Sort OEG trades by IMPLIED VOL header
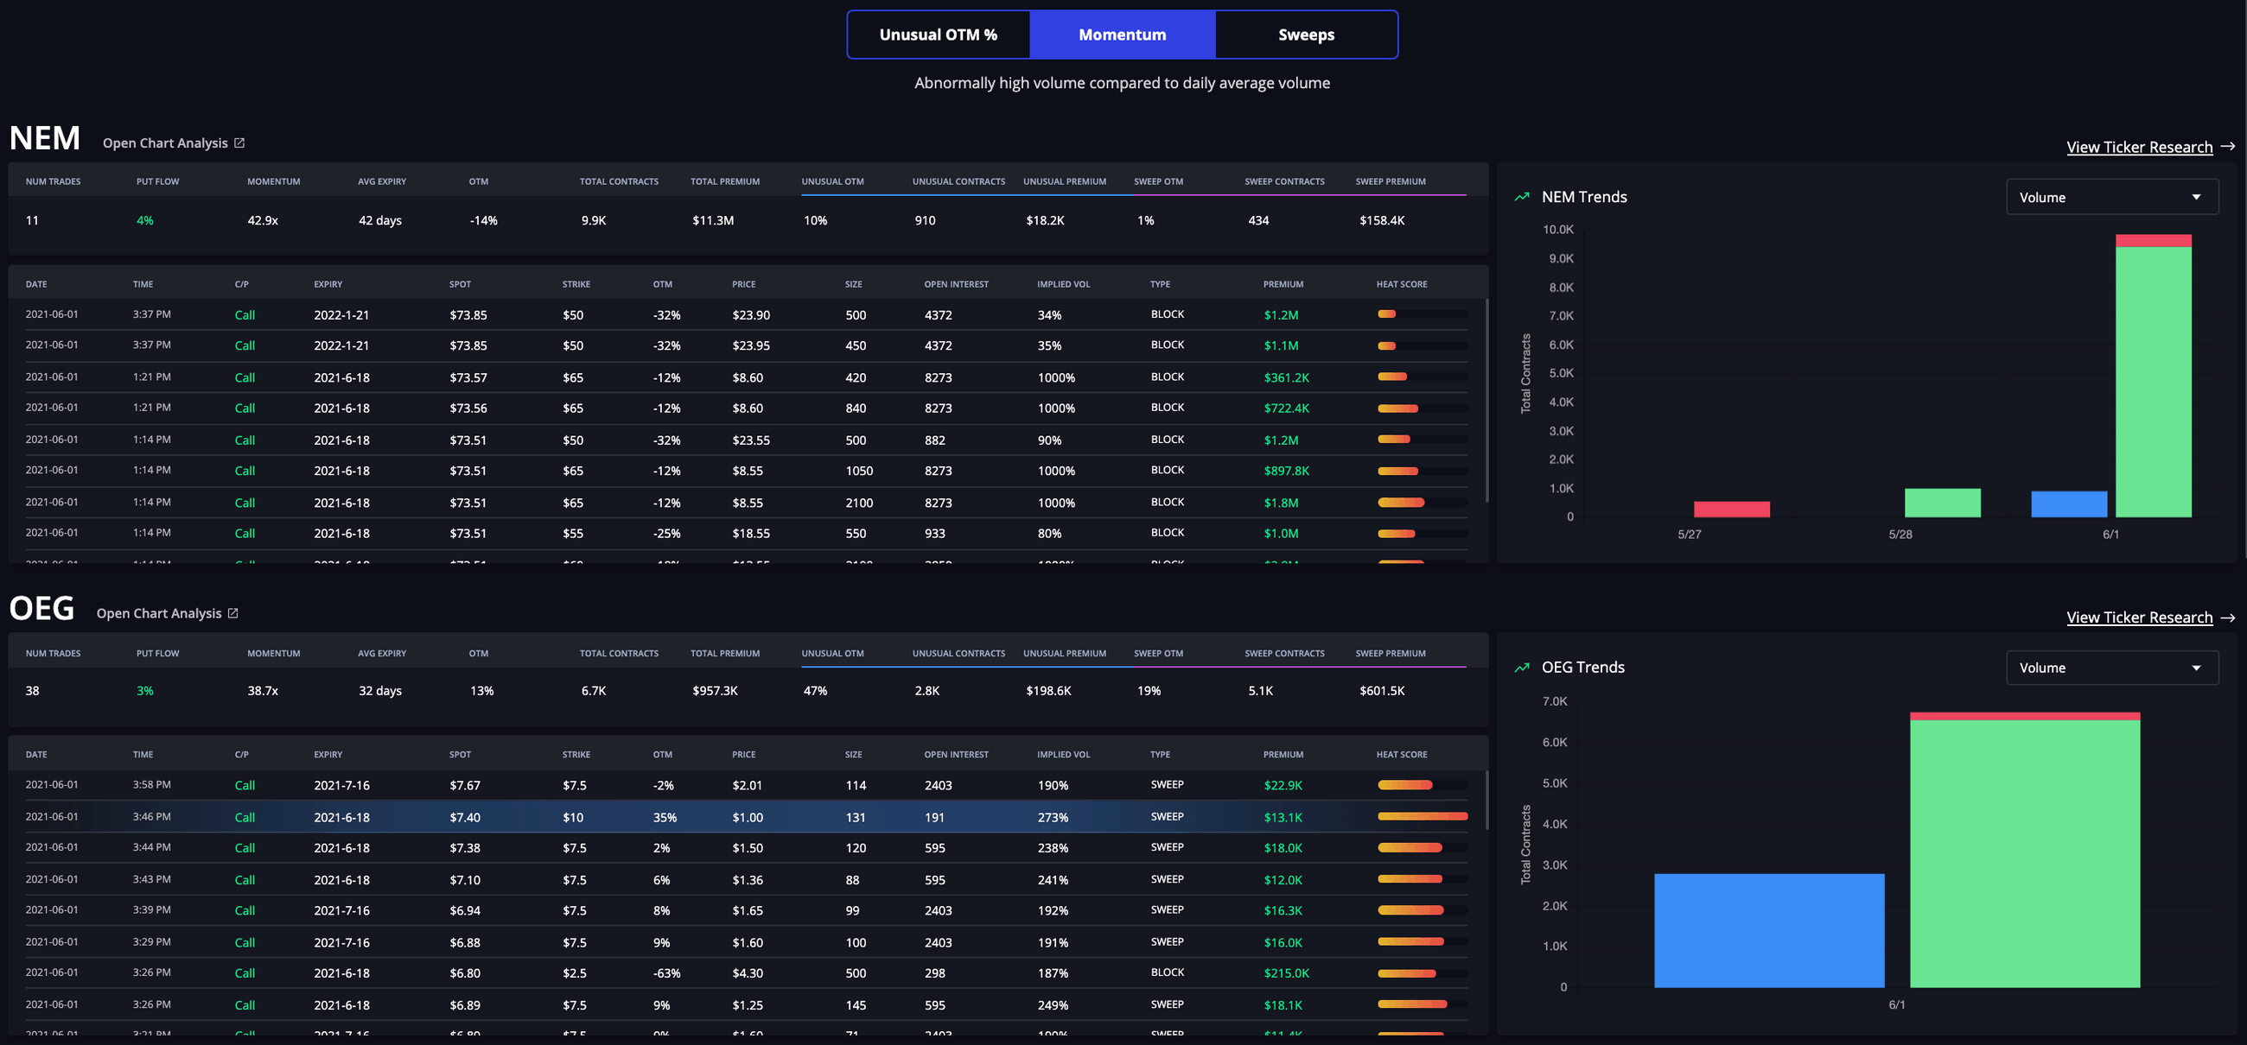The image size is (2247, 1045). [x=1063, y=755]
